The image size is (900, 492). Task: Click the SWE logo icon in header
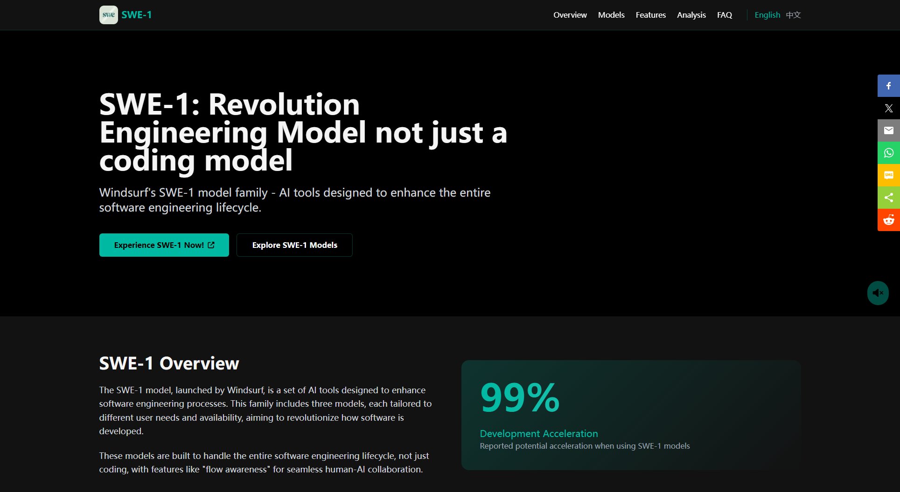coord(108,15)
